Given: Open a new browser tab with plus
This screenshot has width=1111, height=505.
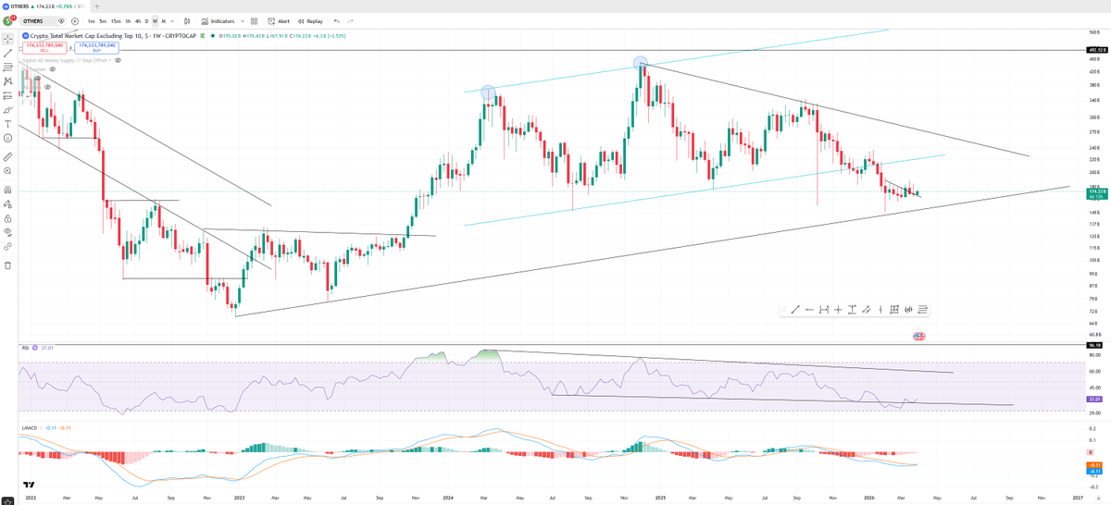Looking at the screenshot, I should point(96,6).
